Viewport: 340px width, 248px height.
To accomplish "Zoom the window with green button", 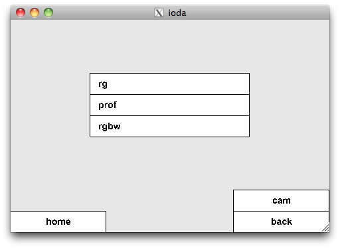I will 48,13.
